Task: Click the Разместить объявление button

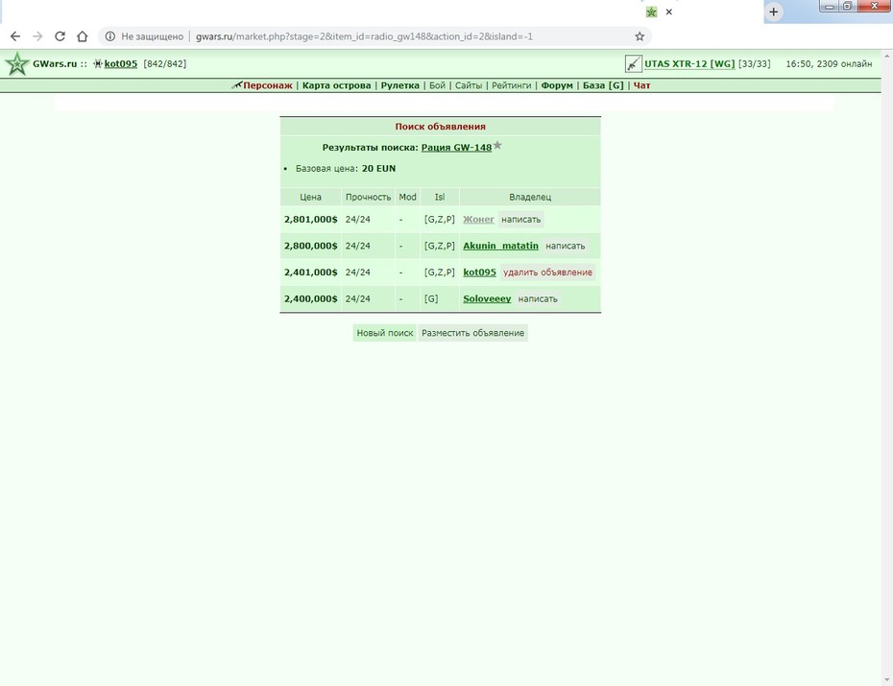Action: 472,333
